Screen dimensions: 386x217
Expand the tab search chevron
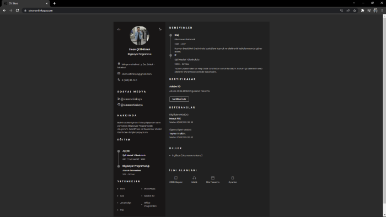tap(354, 3)
